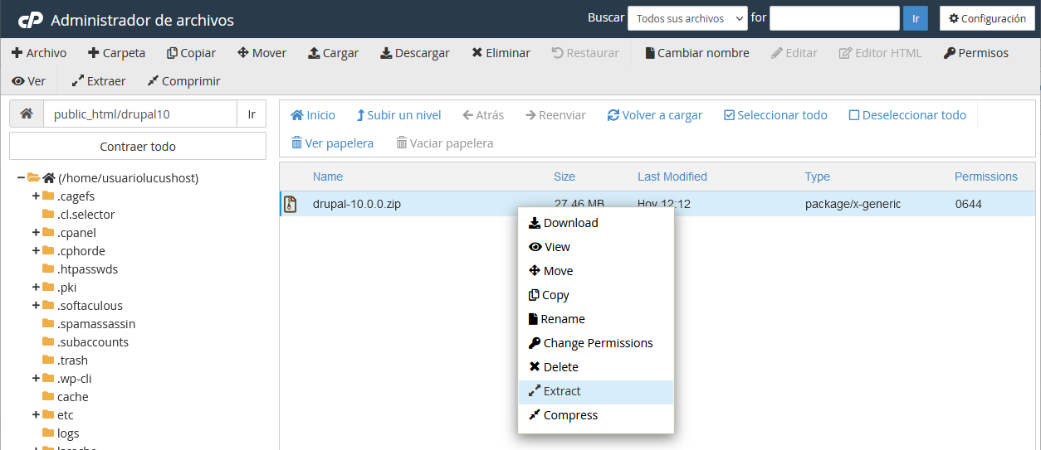Select the drupal-10.0.0.zip file name
This screenshot has height=450, width=1041.
[x=357, y=204]
